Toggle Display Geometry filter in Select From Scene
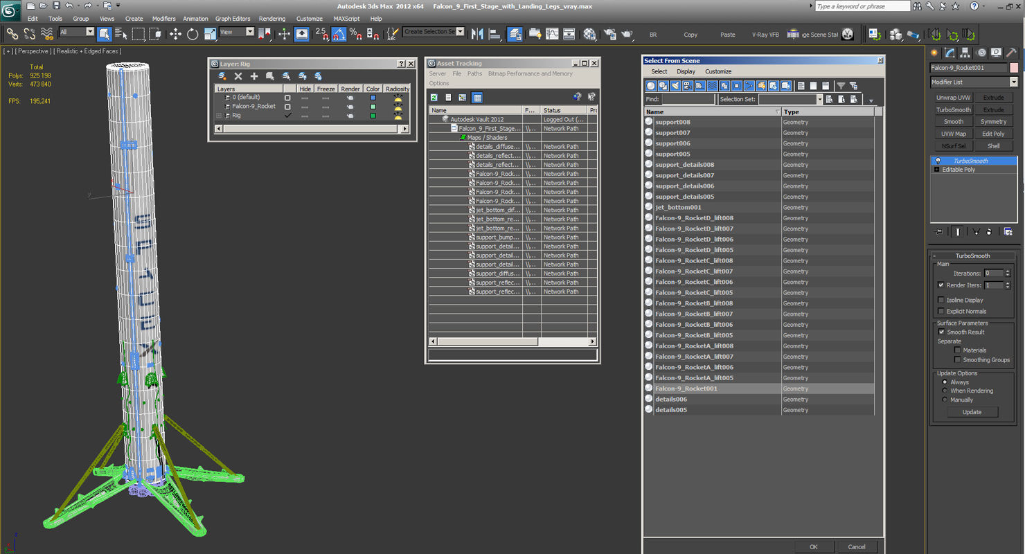This screenshot has width=1025, height=554. (651, 86)
